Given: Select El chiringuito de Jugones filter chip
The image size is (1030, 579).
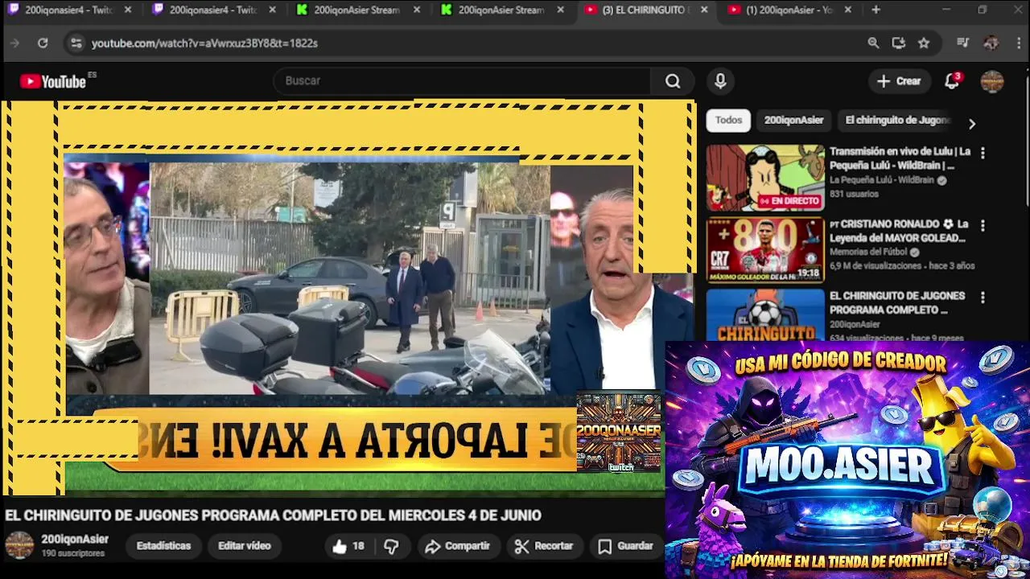Looking at the screenshot, I should (897, 121).
